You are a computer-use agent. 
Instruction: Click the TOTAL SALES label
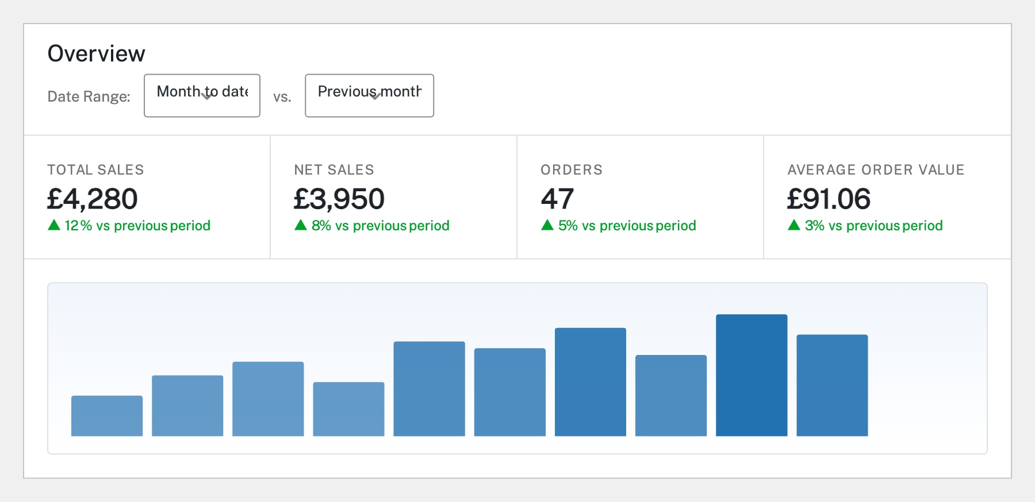tap(95, 169)
